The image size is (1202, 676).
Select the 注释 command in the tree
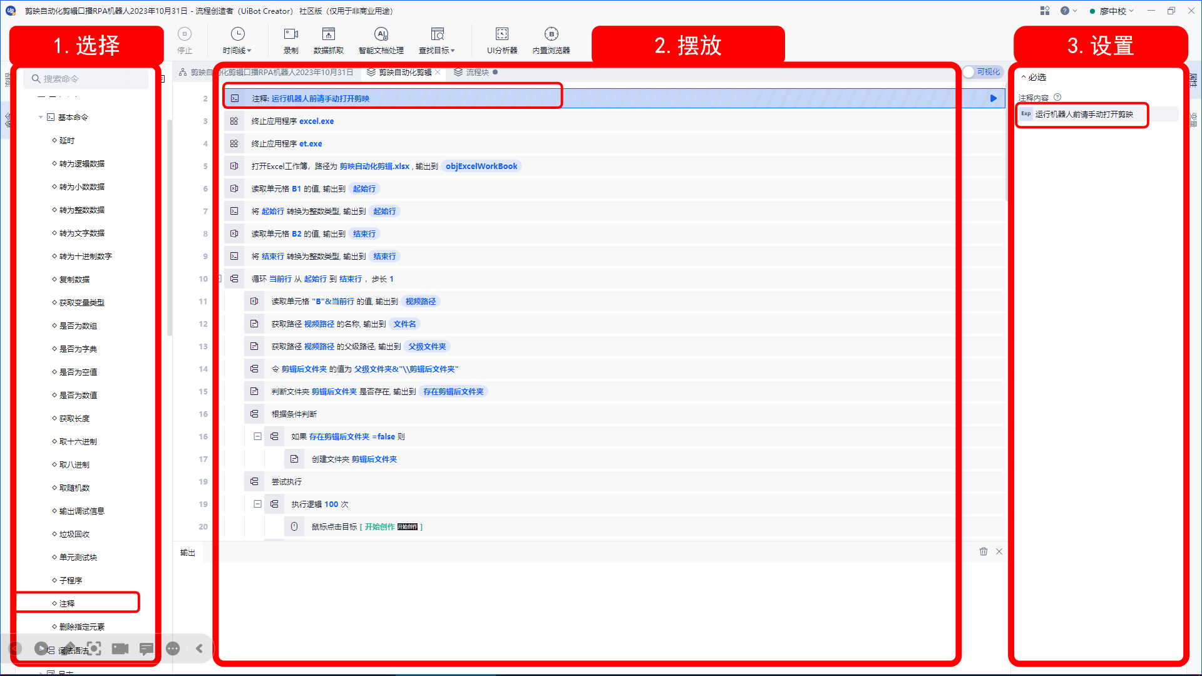[x=67, y=603]
